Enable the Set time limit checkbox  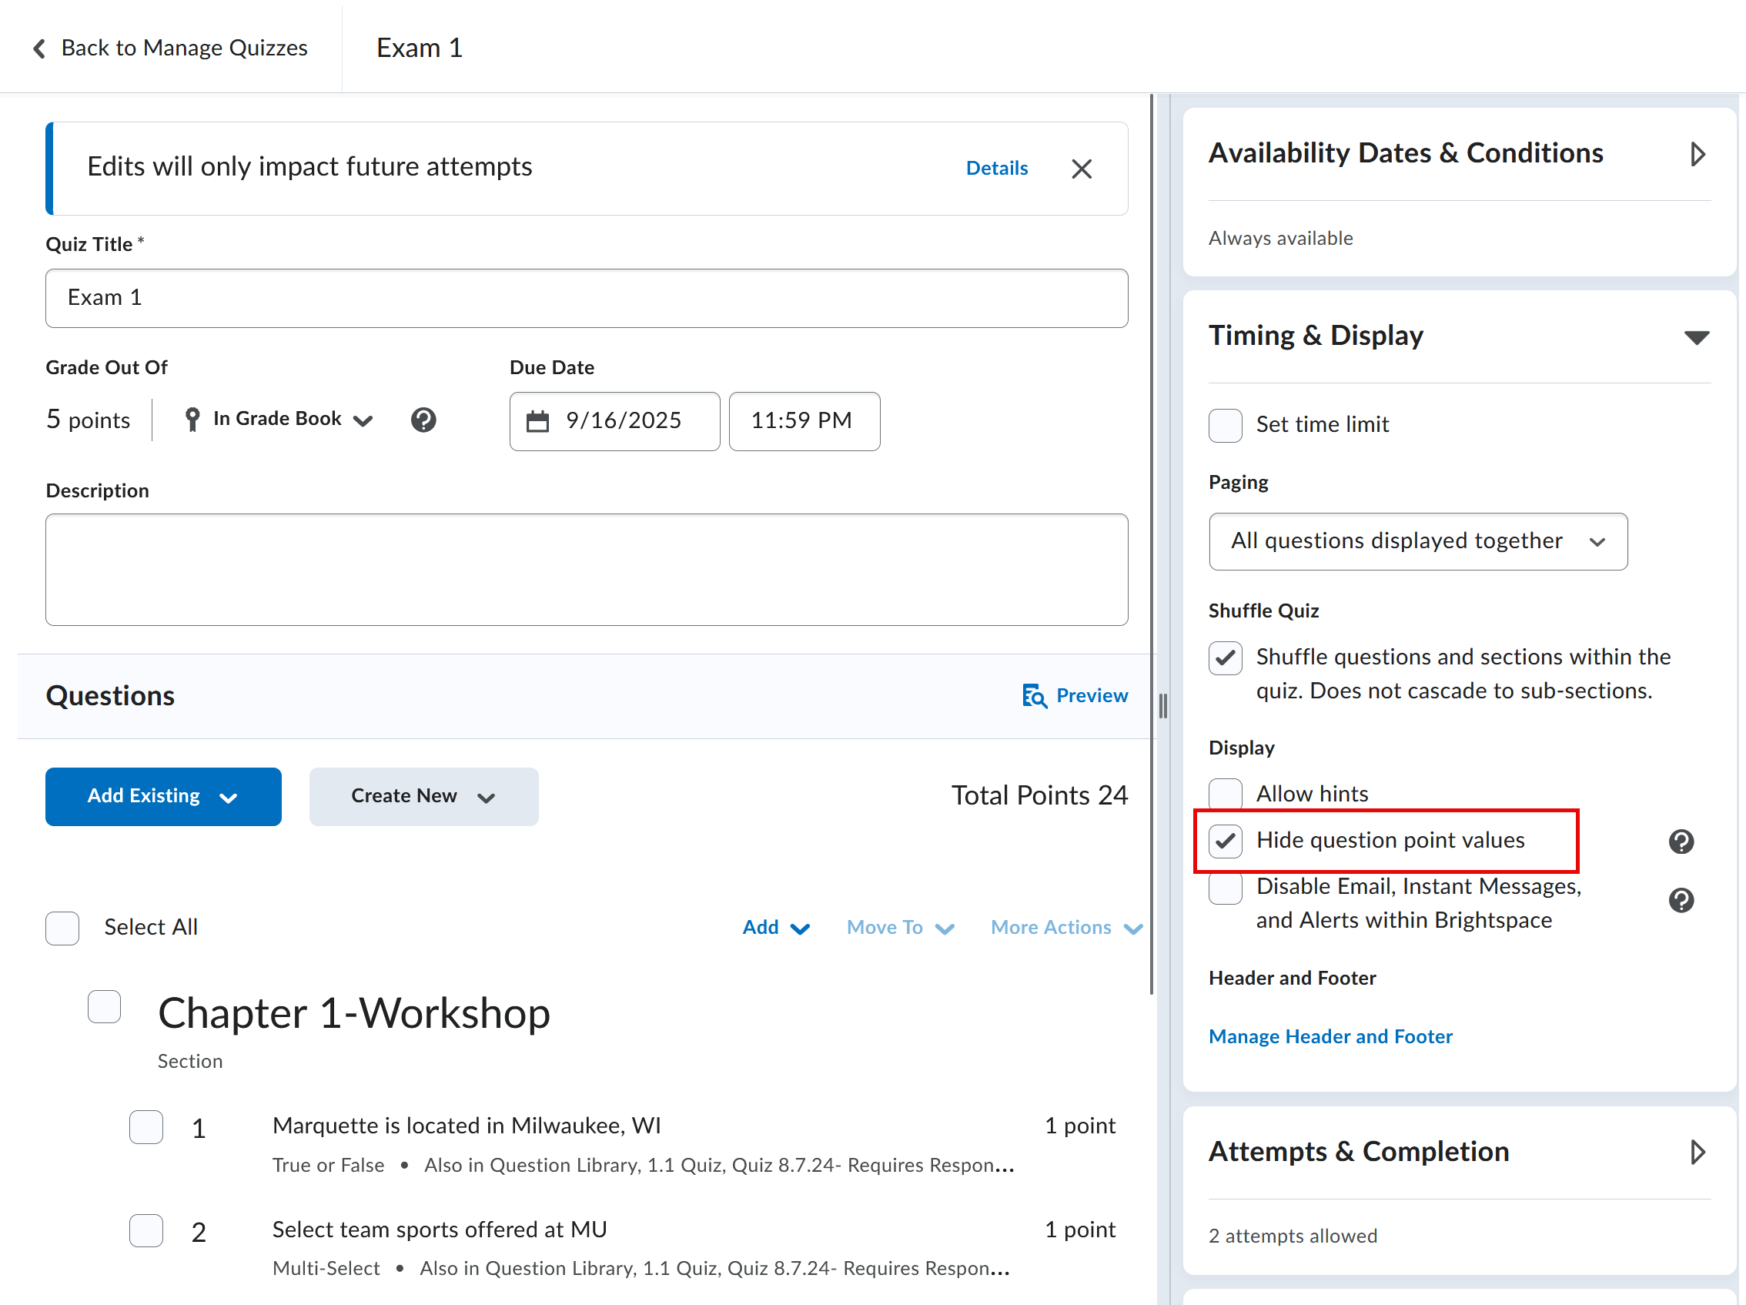click(1225, 425)
